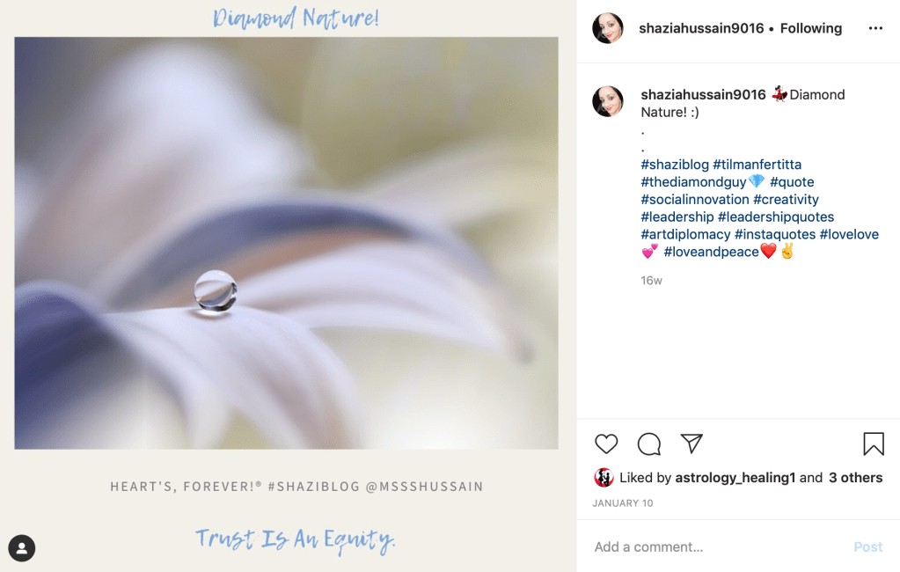Open #tilmanfertitta hashtag

coord(757,165)
